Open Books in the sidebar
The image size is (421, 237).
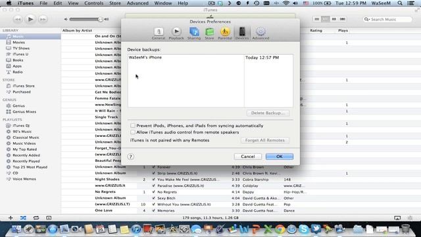[18, 60]
